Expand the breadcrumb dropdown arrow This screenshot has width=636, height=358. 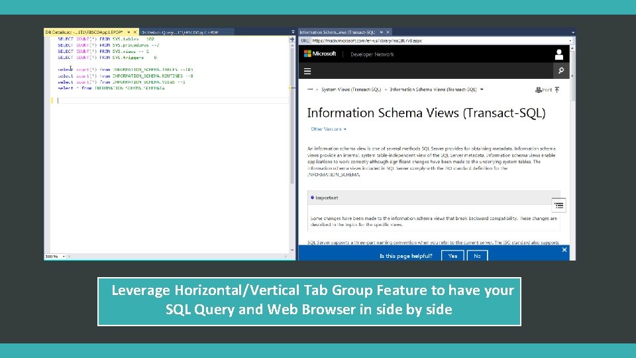(x=482, y=89)
